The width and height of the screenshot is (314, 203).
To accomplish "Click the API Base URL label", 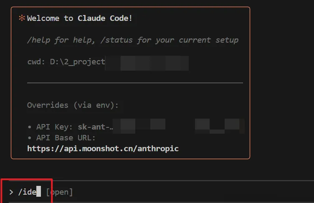I will [66, 138].
